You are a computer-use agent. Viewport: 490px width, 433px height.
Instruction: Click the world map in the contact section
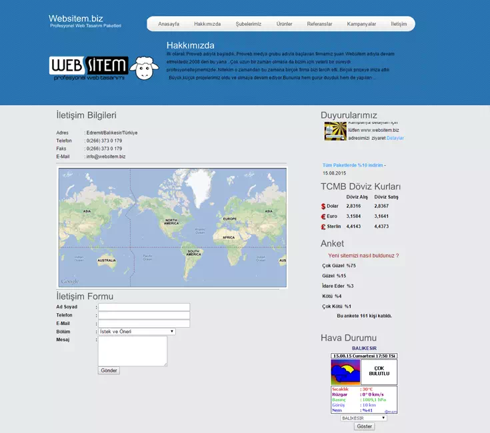[173, 228]
